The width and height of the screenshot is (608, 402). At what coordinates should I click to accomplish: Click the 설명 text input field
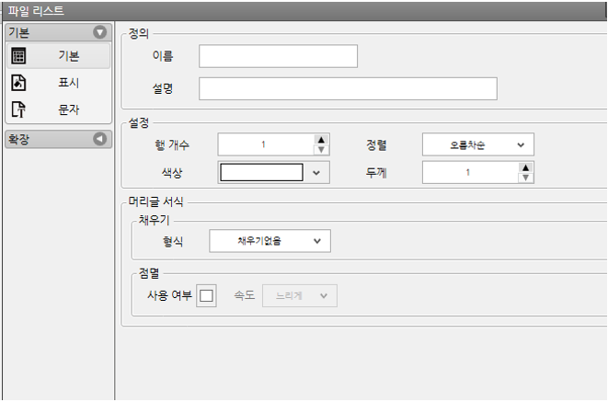point(348,88)
